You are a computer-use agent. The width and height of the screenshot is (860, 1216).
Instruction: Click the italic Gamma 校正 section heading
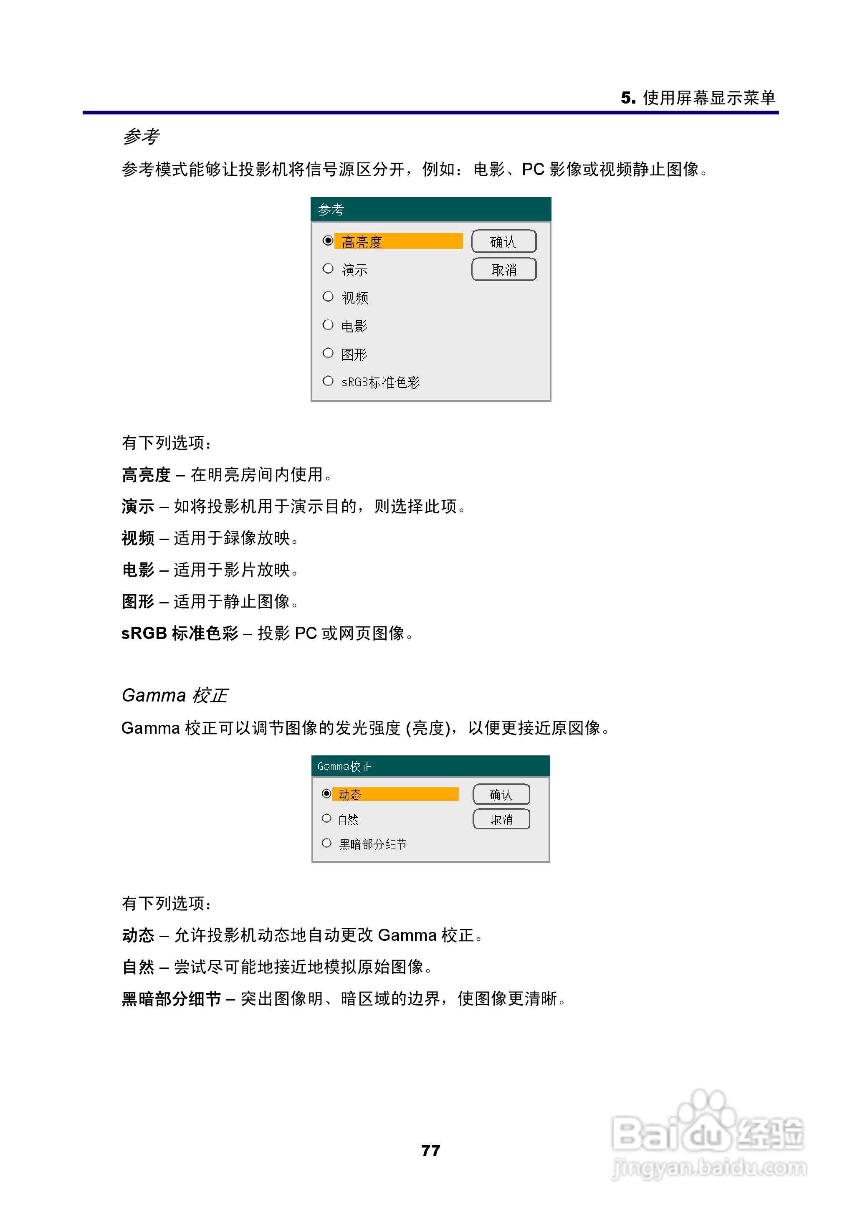174,695
